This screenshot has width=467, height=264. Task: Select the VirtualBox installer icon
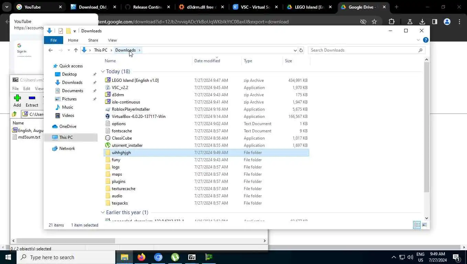tap(108, 116)
